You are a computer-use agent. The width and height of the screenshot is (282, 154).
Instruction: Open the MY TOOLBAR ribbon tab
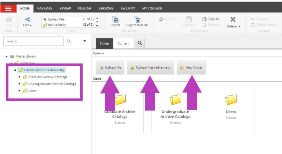click(152, 9)
